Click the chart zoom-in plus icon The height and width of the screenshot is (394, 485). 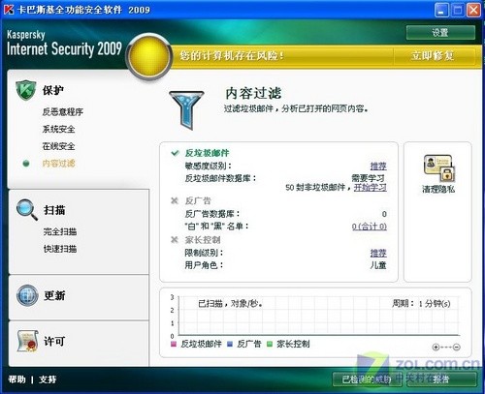pyautogui.click(x=436, y=348)
